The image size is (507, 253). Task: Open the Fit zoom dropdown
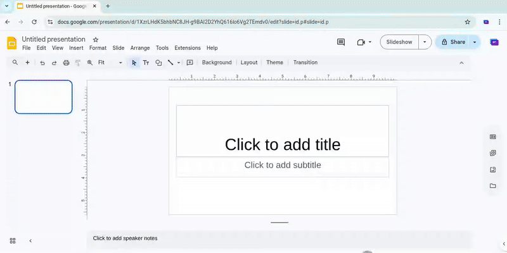[110, 63]
